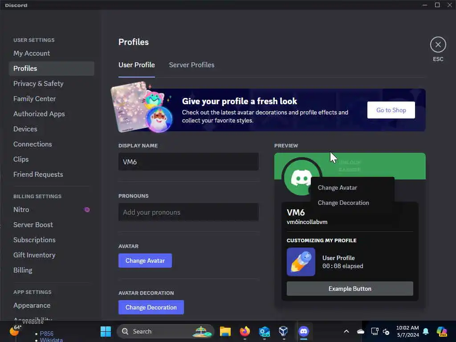Open Windows Start menu
Image resolution: width=456 pixels, height=342 pixels.
click(x=106, y=331)
